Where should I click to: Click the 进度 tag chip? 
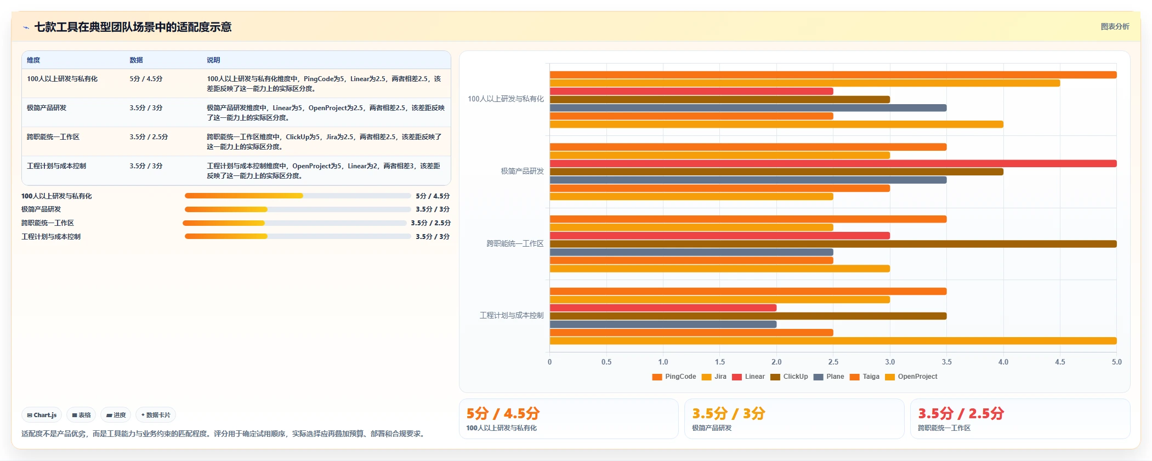point(116,415)
